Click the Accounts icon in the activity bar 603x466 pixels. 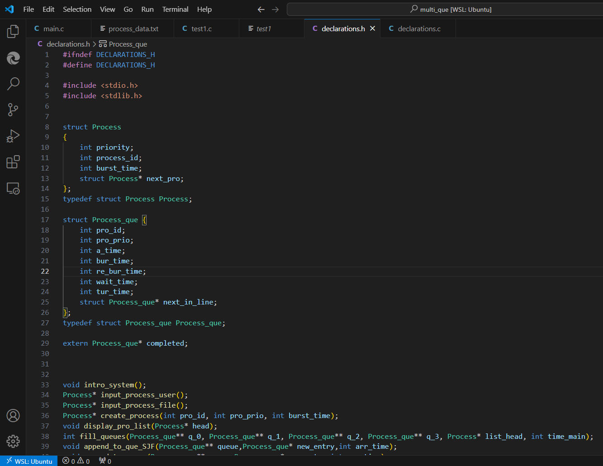click(x=13, y=415)
